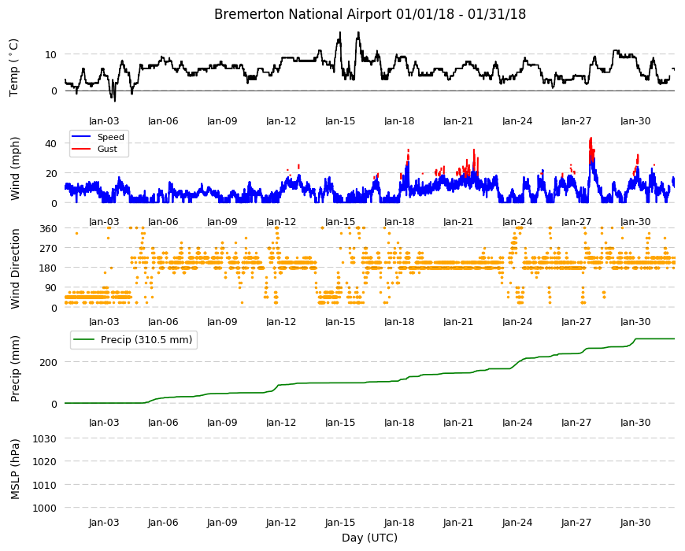Click the blue Speed legend line

81,137
